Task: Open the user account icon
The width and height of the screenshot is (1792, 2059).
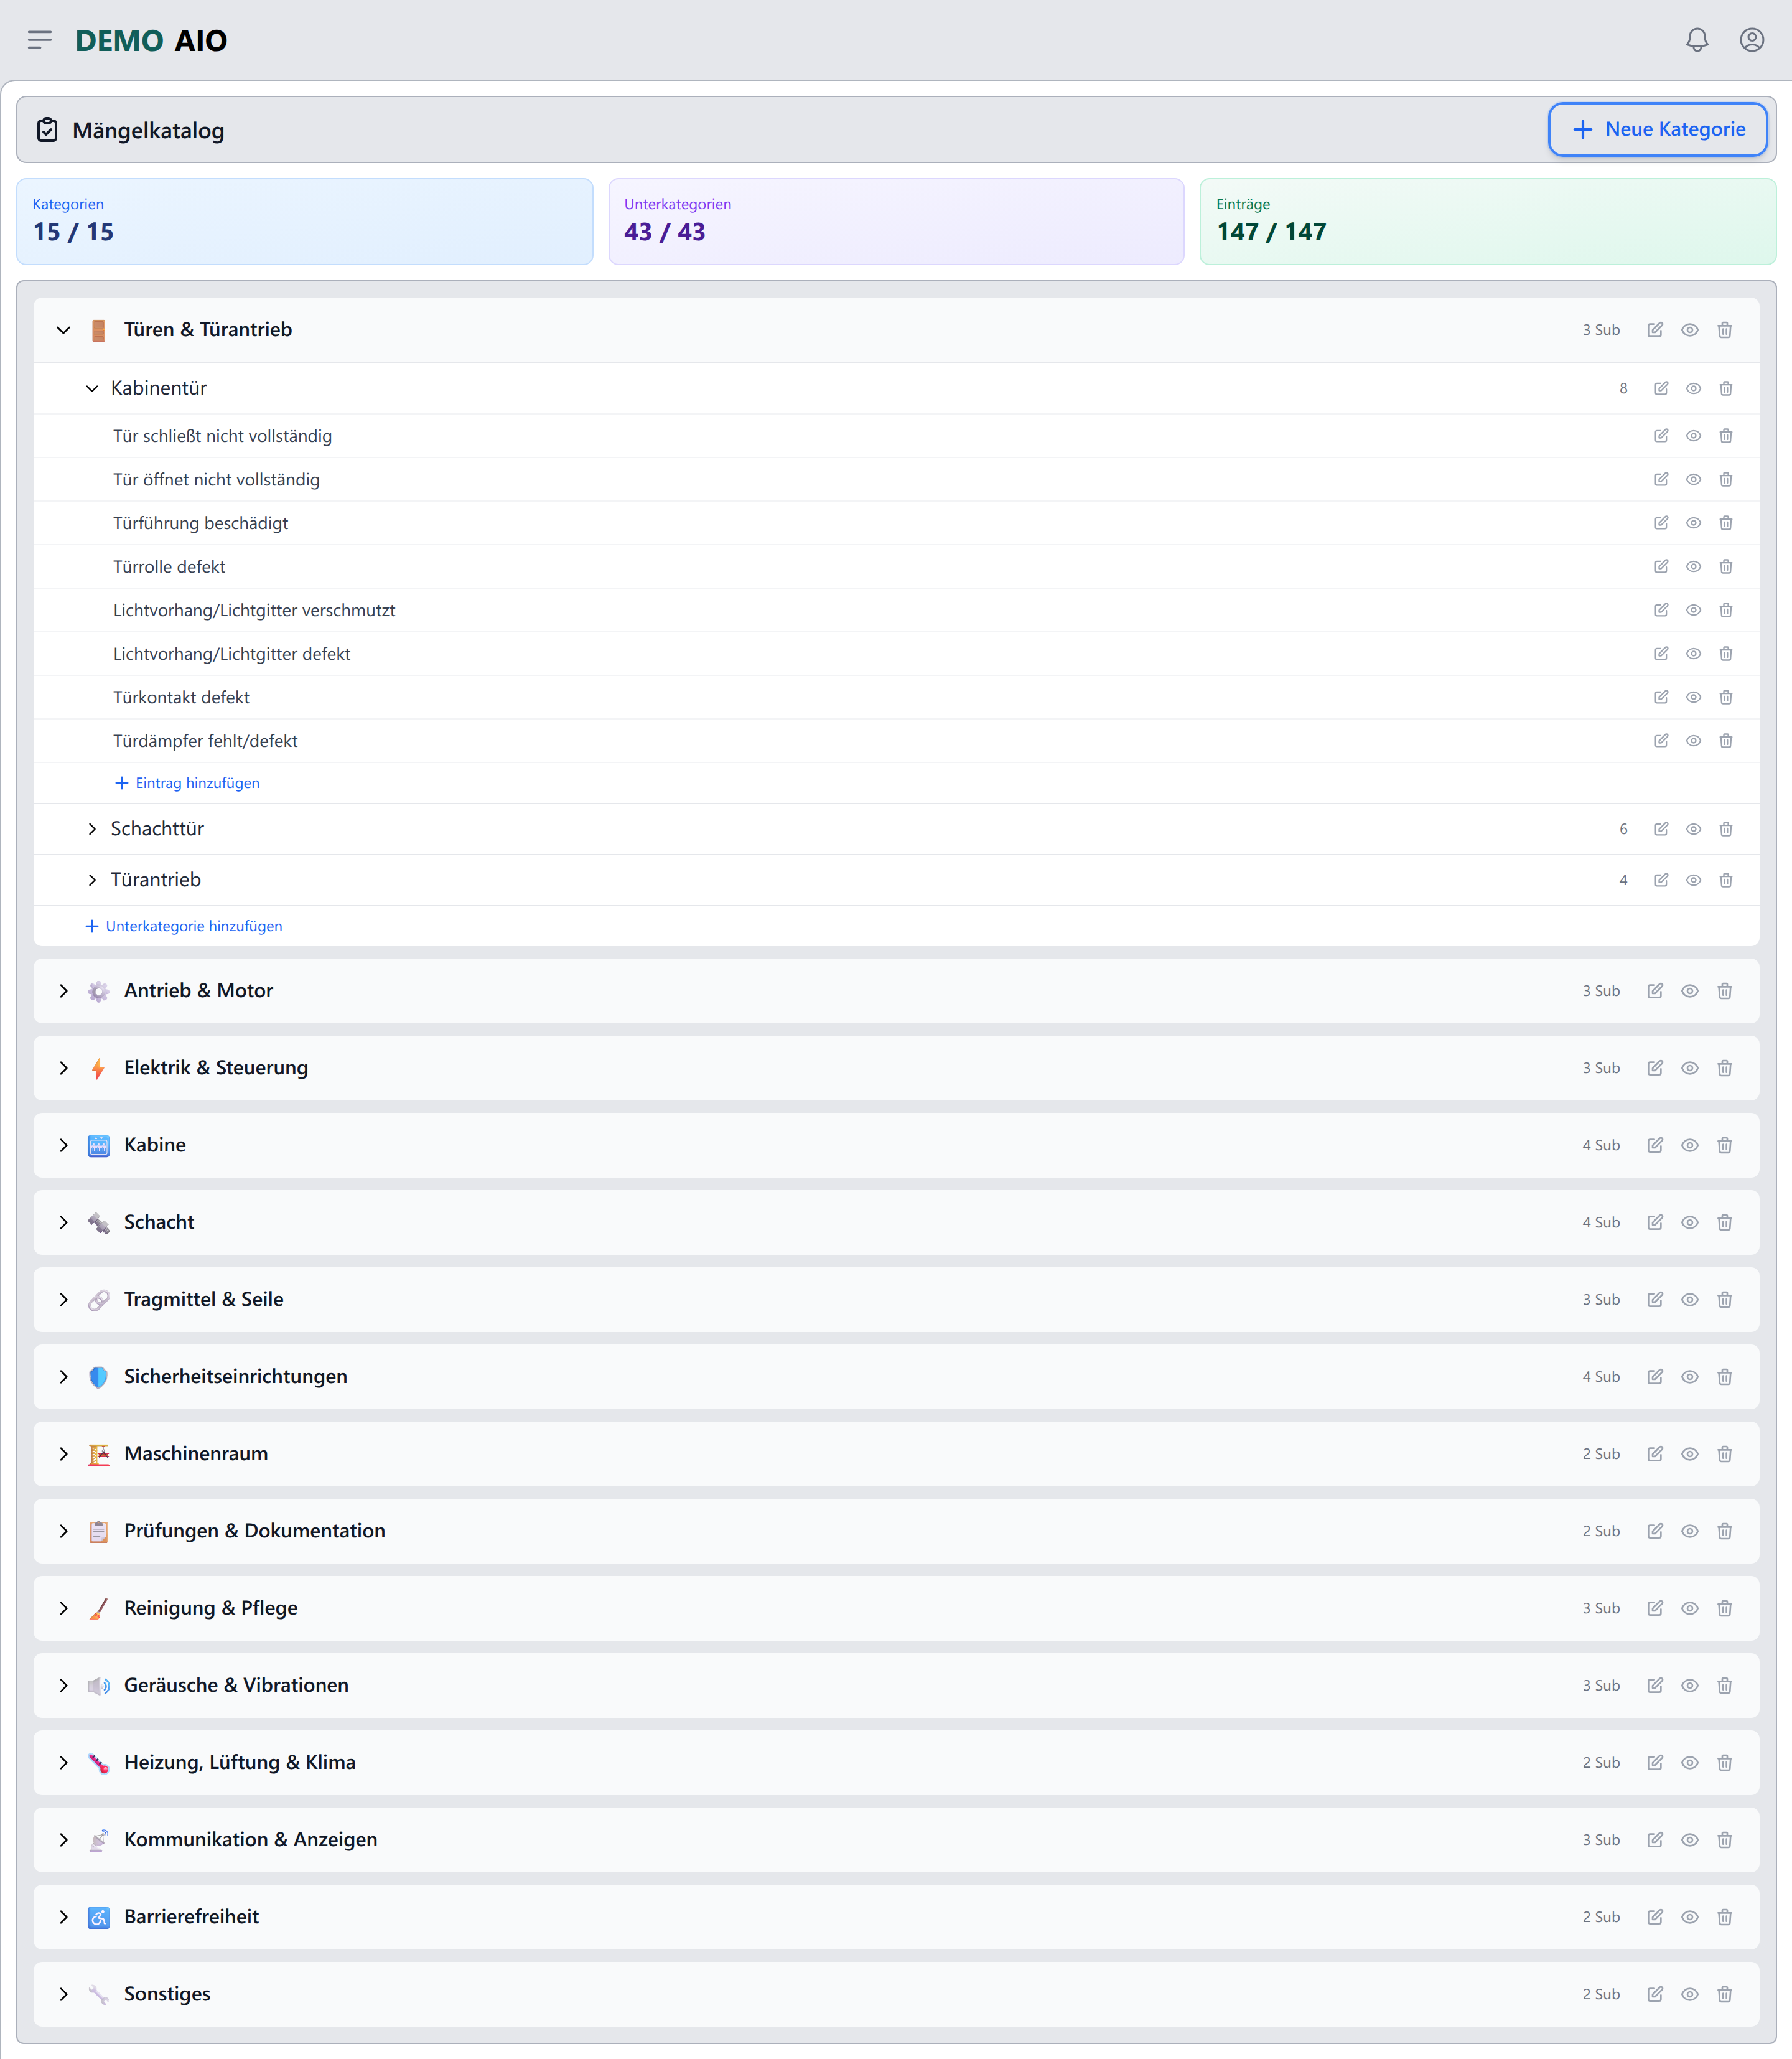Action: click(1752, 40)
